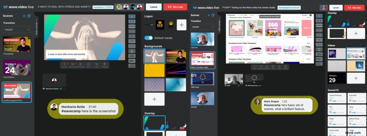Click YouTube destination avatar in left studio
Screen dimensions: 367x136
139,7
